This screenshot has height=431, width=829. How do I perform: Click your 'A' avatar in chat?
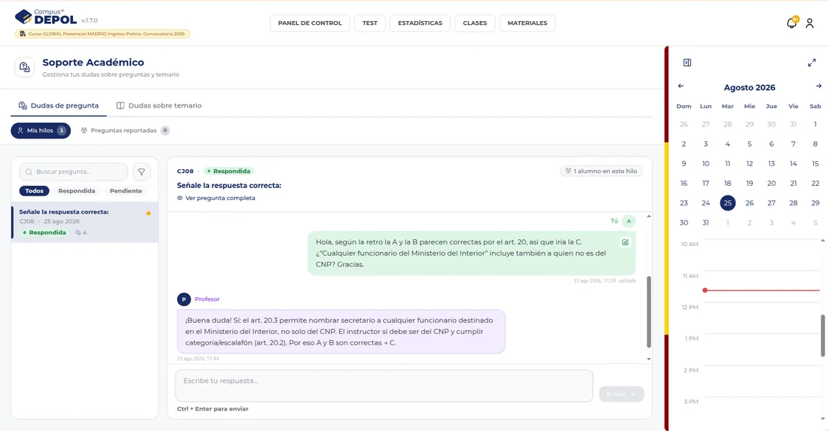(629, 221)
